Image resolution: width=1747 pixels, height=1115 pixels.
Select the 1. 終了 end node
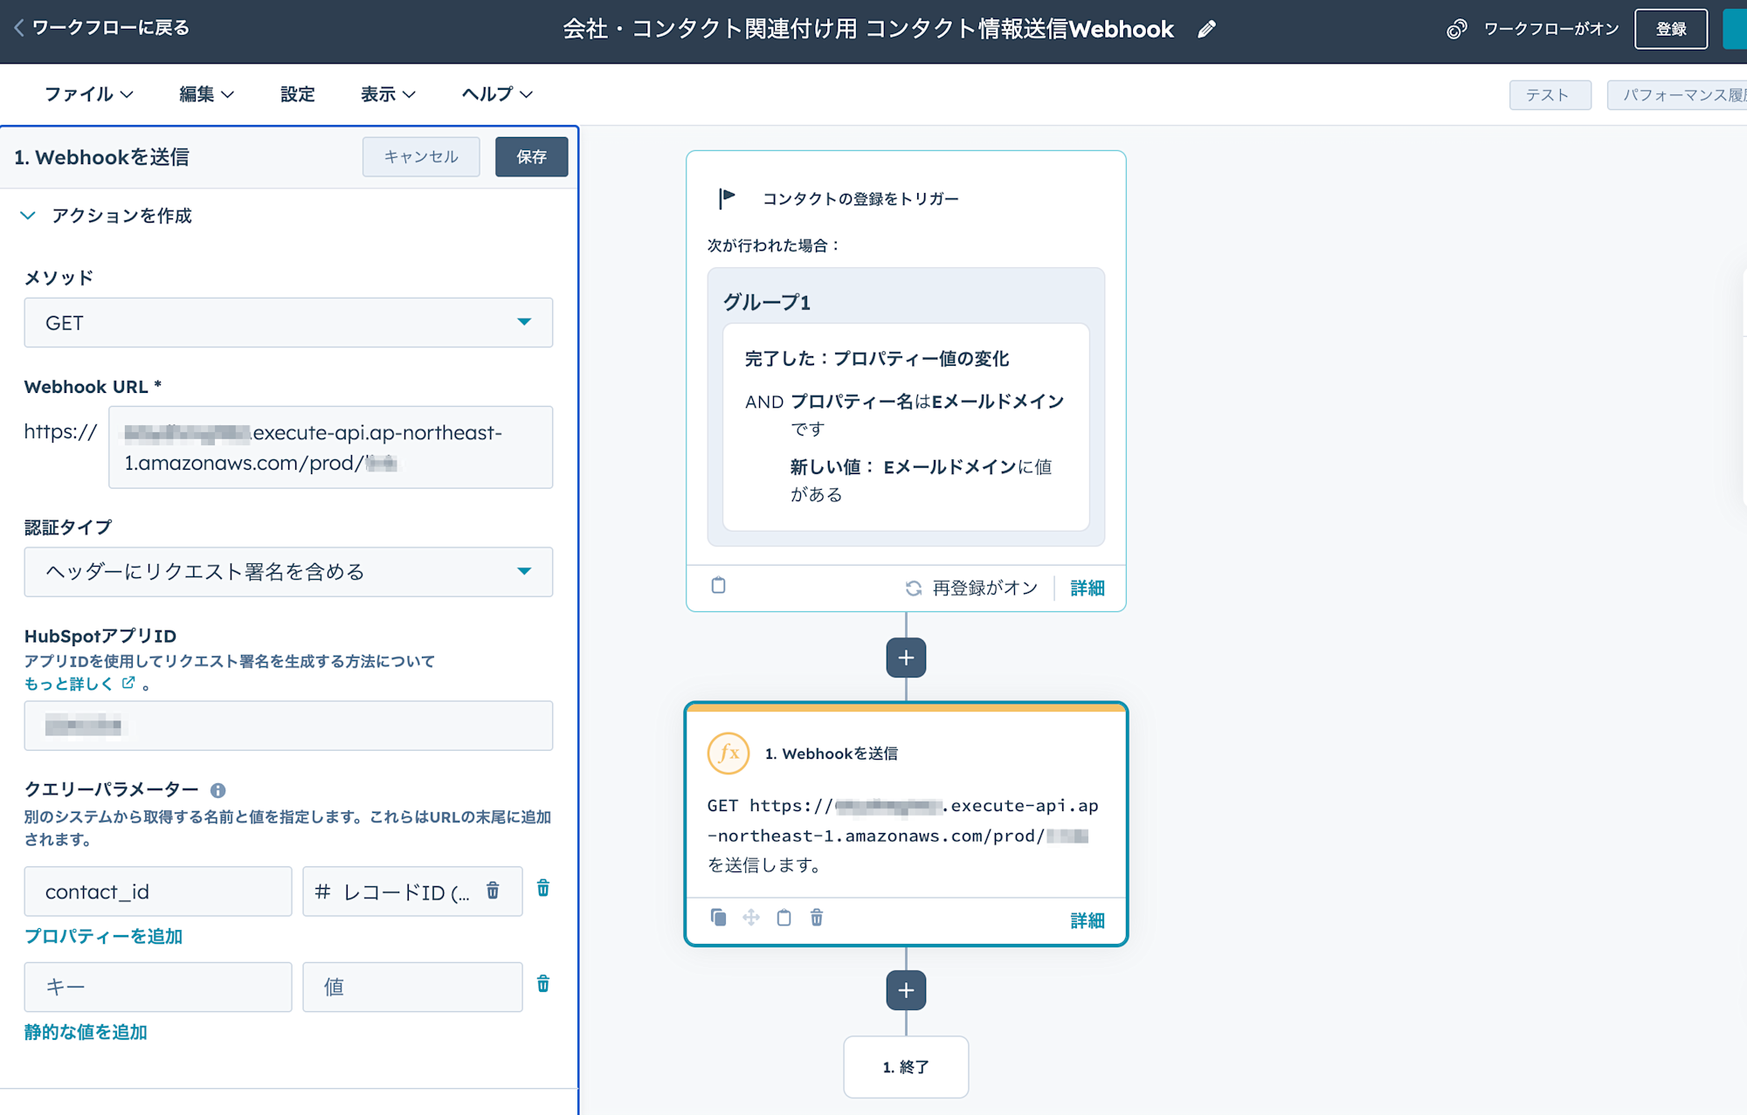coord(906,1067)
